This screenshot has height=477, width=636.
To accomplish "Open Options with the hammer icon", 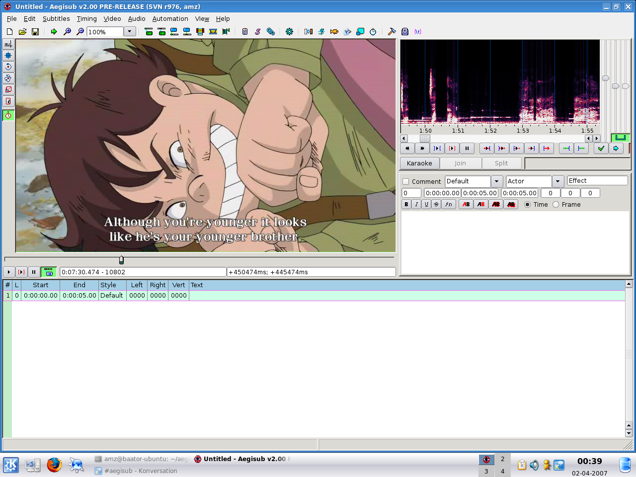I will click(392, 31).
